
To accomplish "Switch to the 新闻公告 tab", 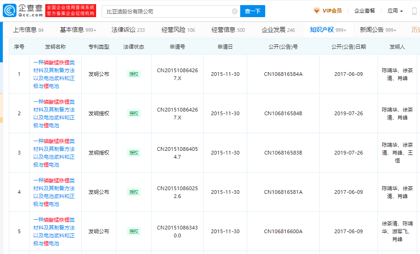I will click(377, 30).
